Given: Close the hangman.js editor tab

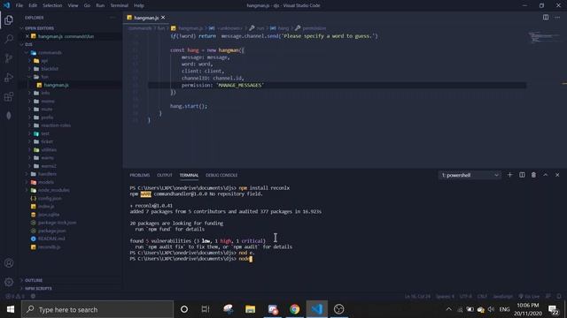Looking at the screenshot, I should (163, 18).
